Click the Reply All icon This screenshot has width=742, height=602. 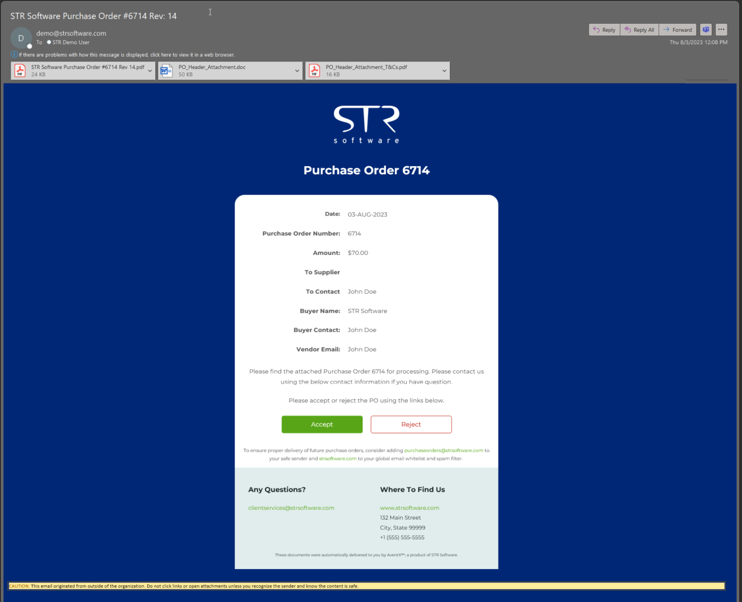(x=628, y=30)
